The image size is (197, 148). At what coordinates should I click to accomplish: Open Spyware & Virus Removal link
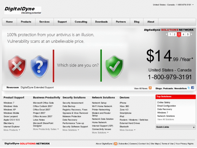75,113
